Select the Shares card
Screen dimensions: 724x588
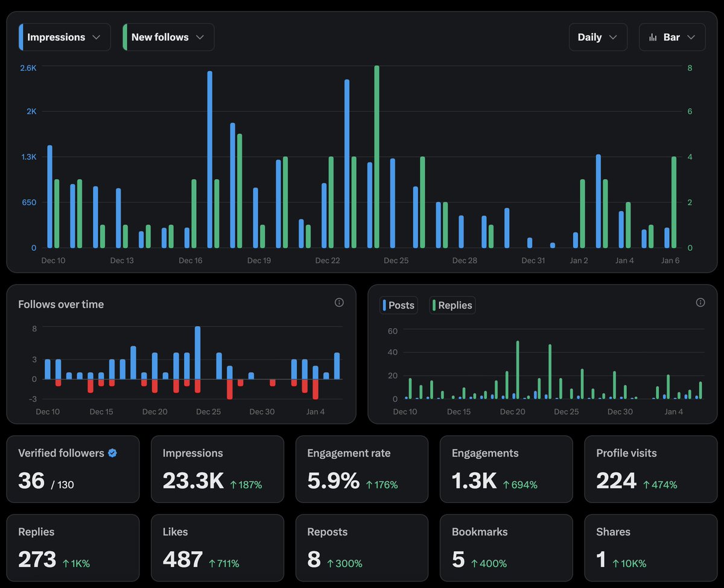coord(651,548)
